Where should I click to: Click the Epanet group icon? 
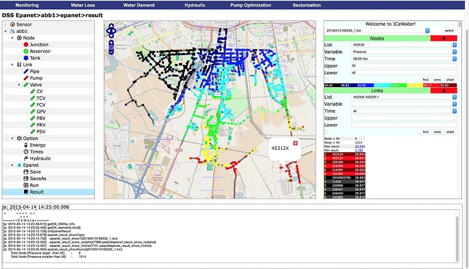point(19,165)
